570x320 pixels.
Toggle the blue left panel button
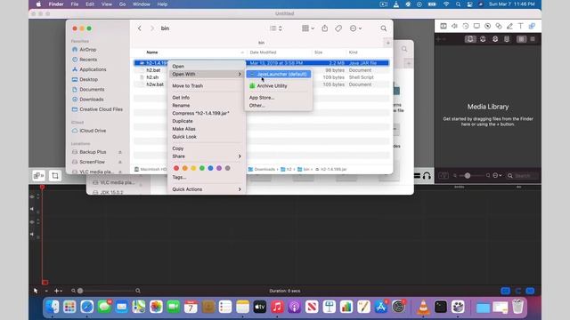[505, 291]
